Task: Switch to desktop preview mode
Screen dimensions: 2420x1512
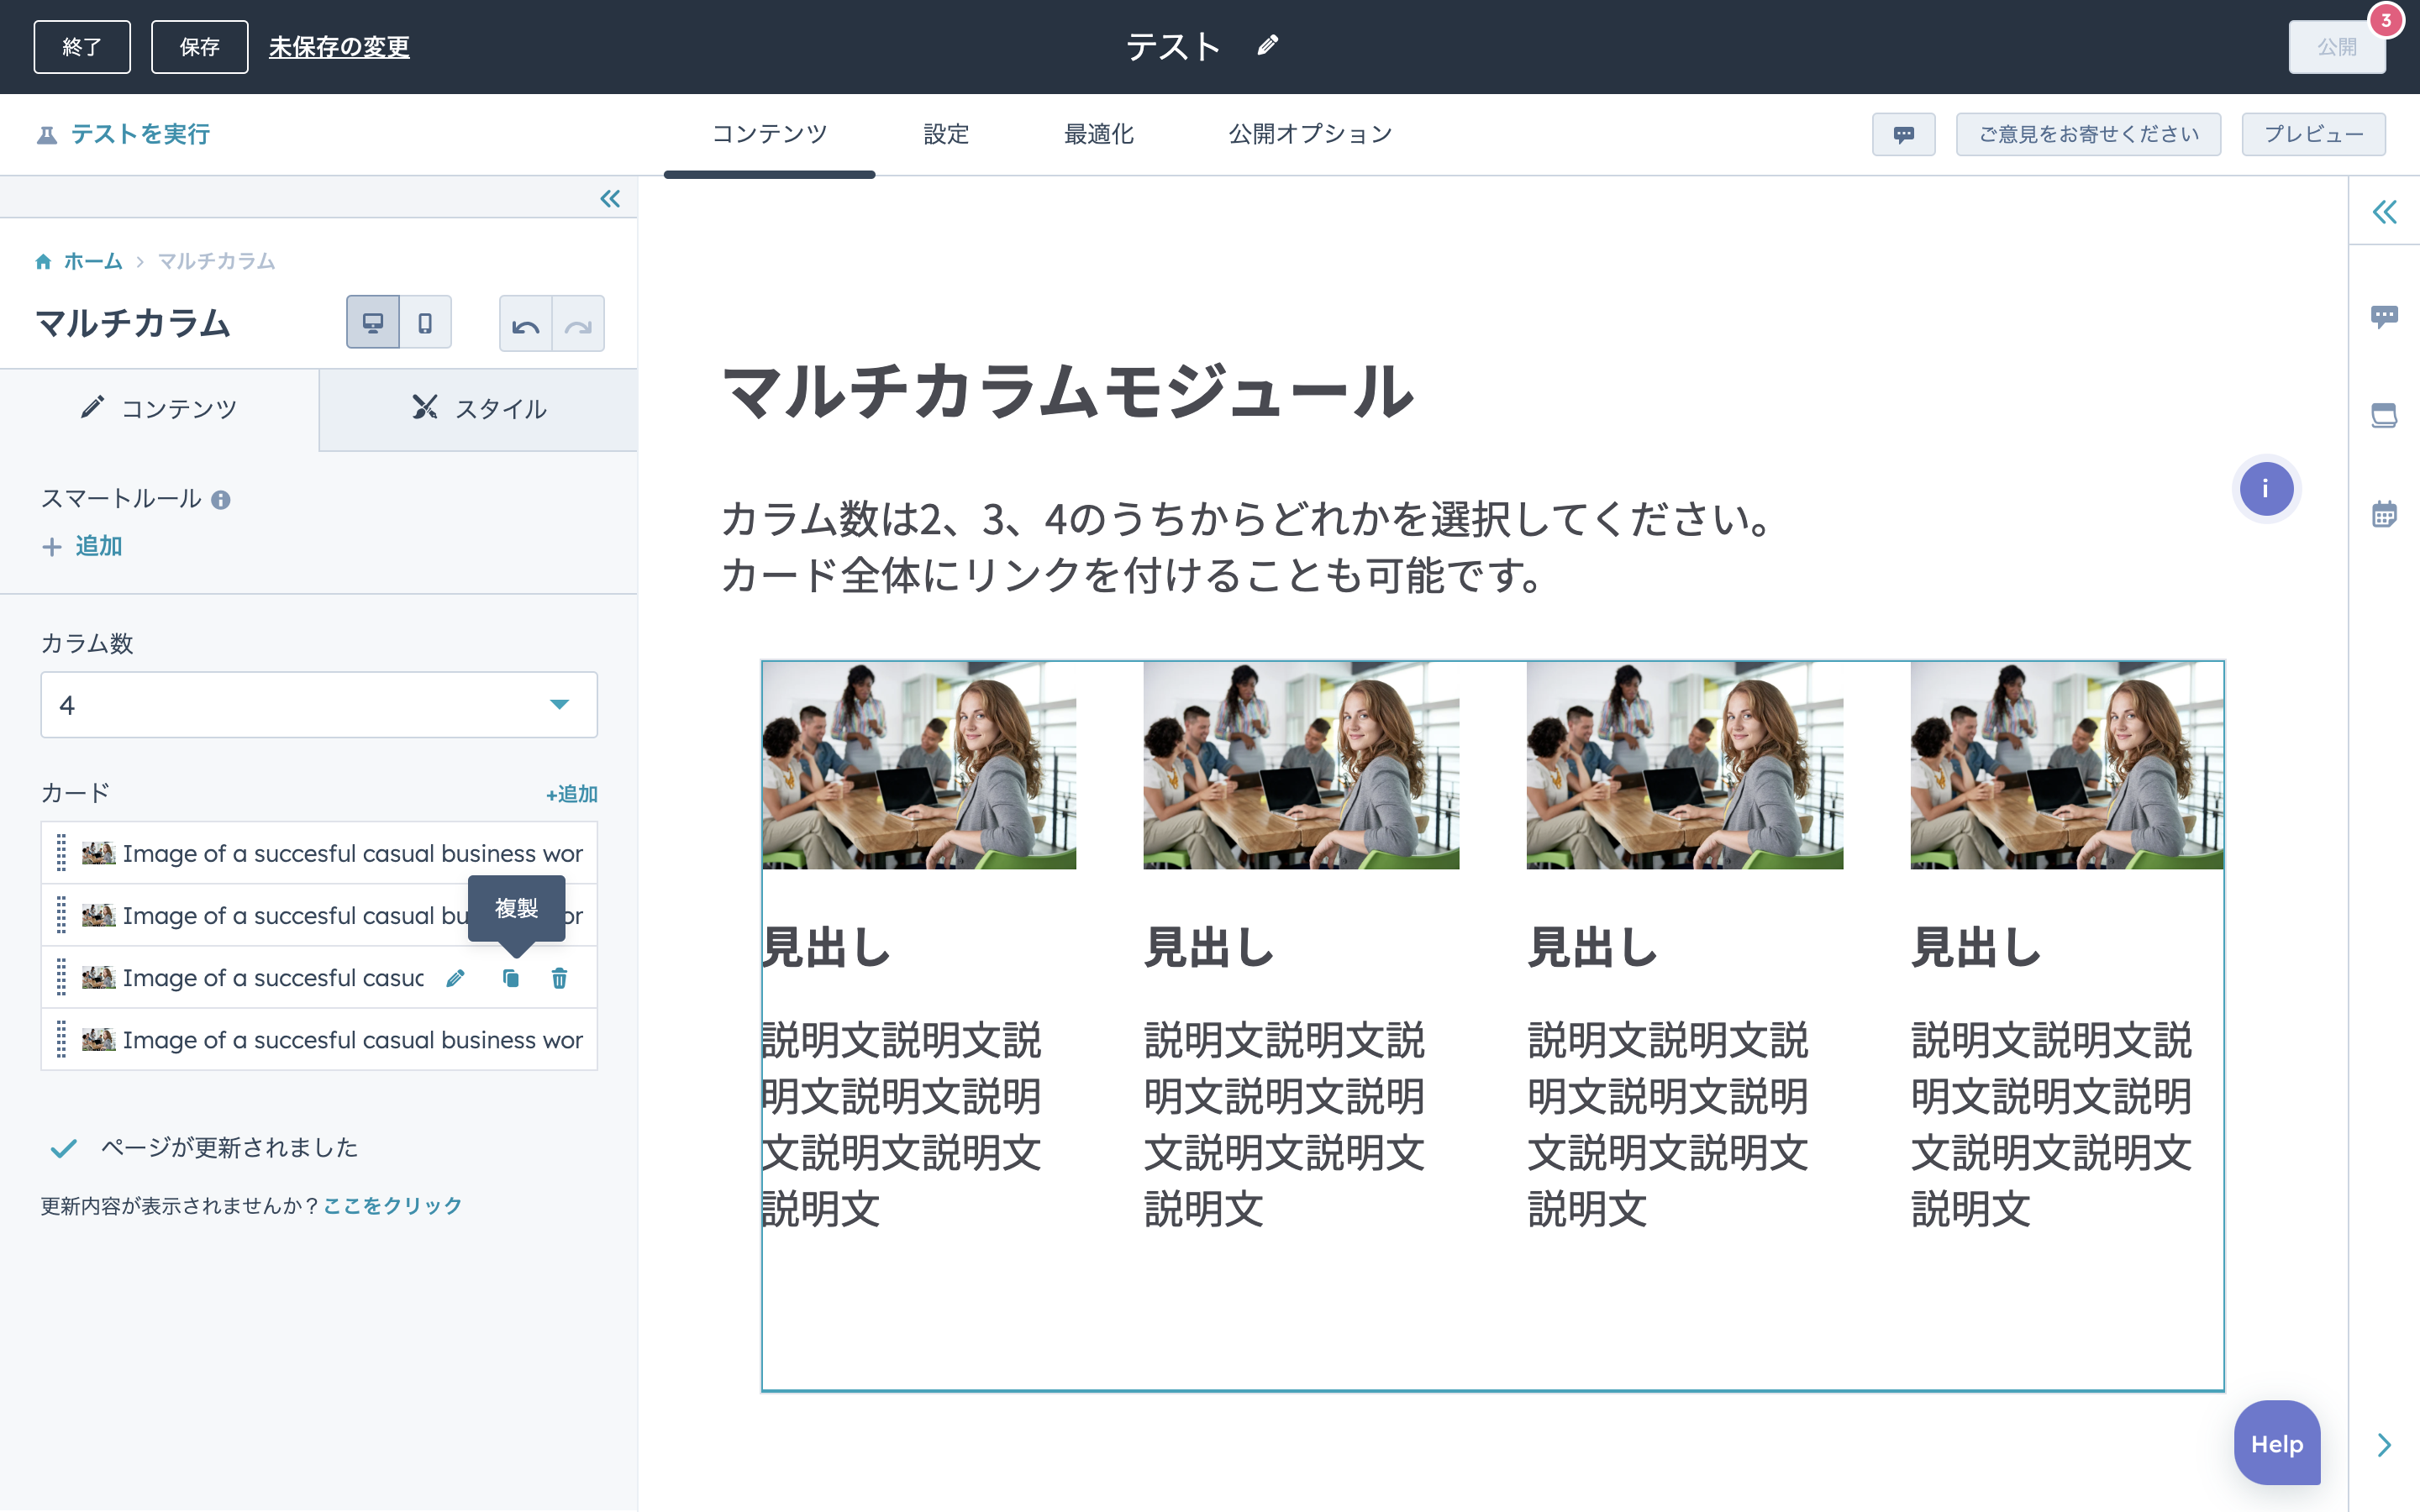Action: 373,323
